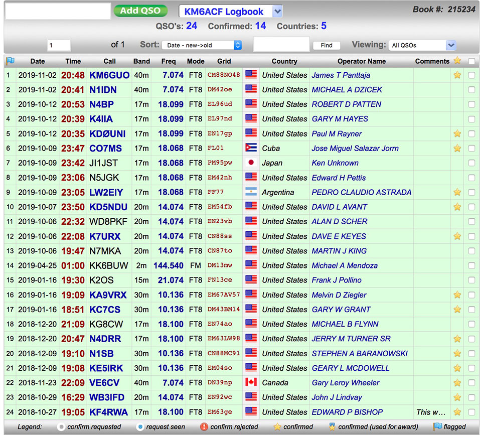
Task: Click the star icon in the header row
Action: 457,60
